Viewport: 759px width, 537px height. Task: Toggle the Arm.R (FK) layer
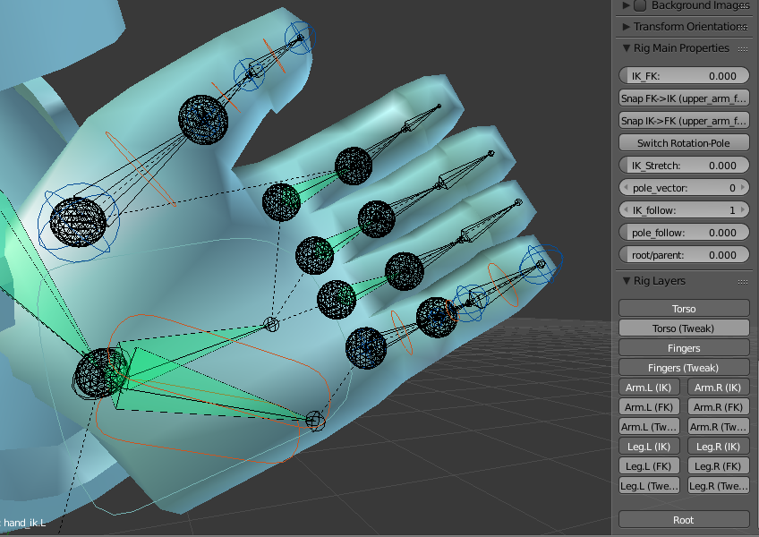coord(719,407)
